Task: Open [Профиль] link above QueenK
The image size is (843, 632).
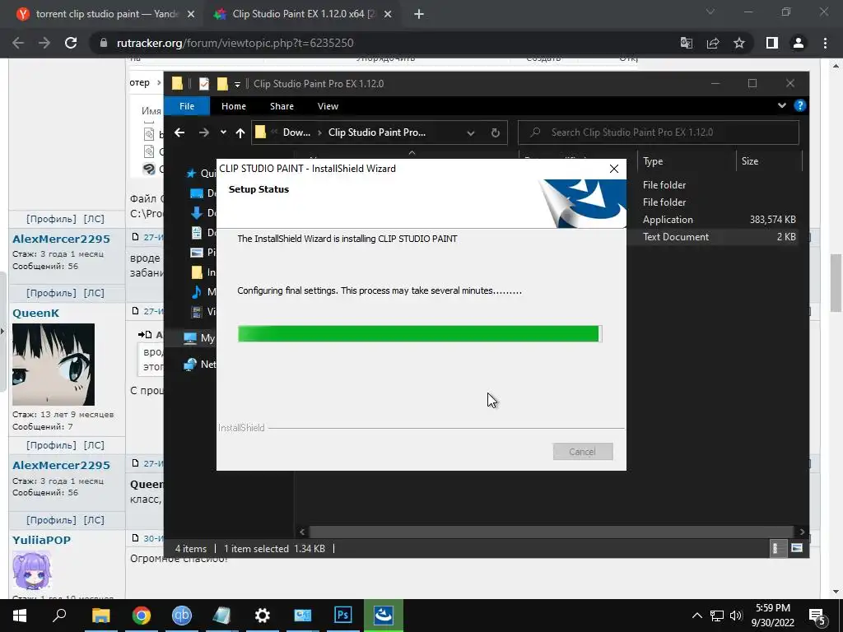Action: 52,294
